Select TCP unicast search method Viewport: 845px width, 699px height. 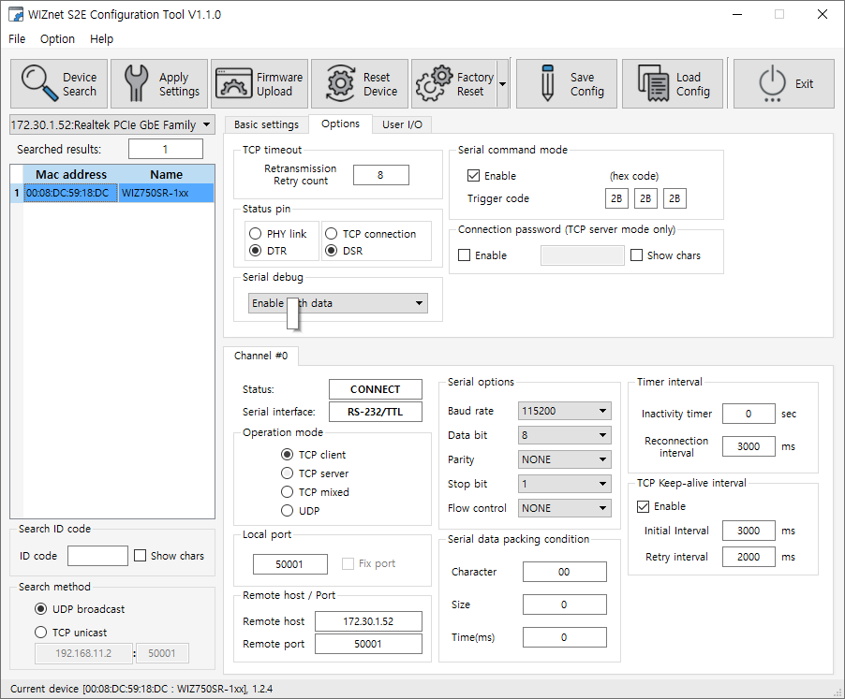pos(41,633)
